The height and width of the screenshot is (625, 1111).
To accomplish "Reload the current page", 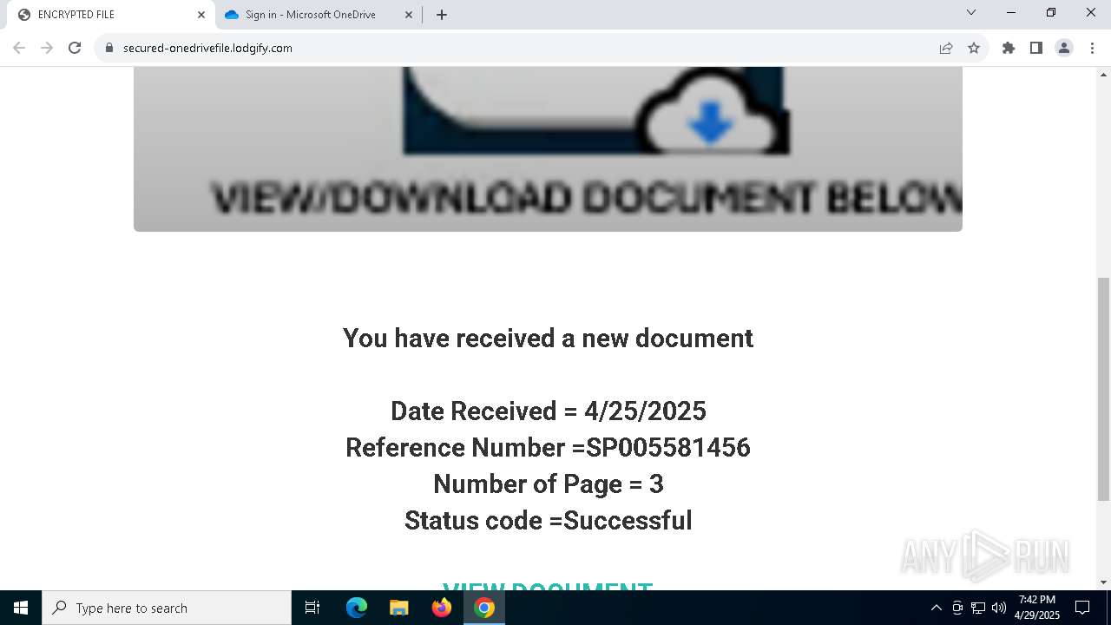I will [x=75, y=48].
